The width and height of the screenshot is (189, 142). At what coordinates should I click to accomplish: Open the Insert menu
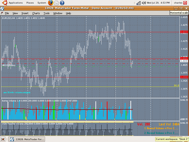(x=25, y=13)
